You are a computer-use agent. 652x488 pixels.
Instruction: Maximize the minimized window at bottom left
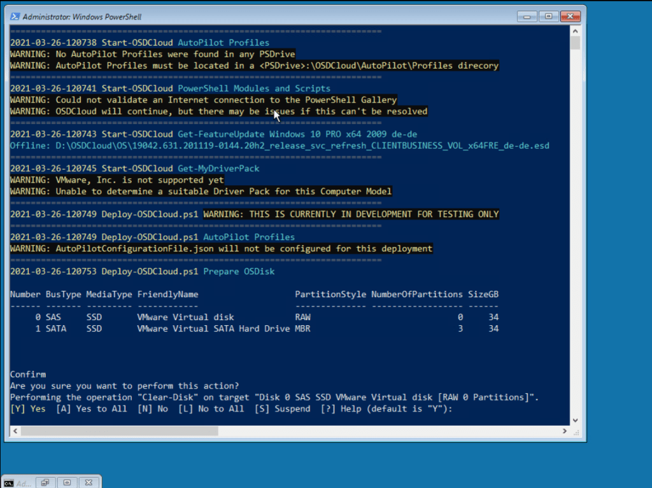click(x=67, y=483)
